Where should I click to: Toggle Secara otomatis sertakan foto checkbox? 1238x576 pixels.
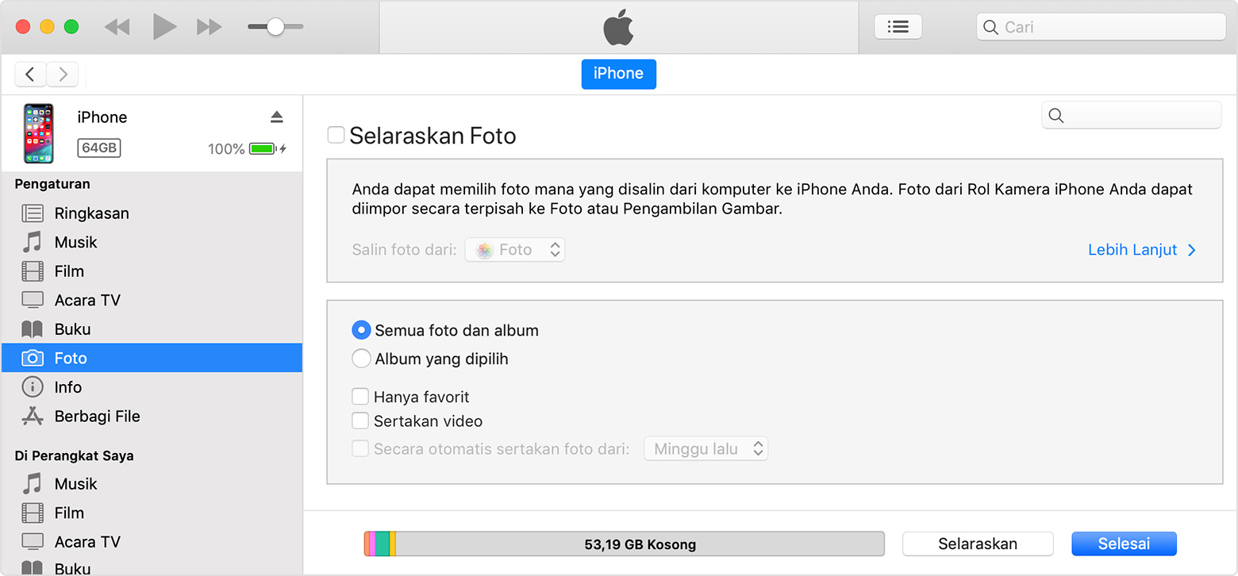[x=360, y=449]
